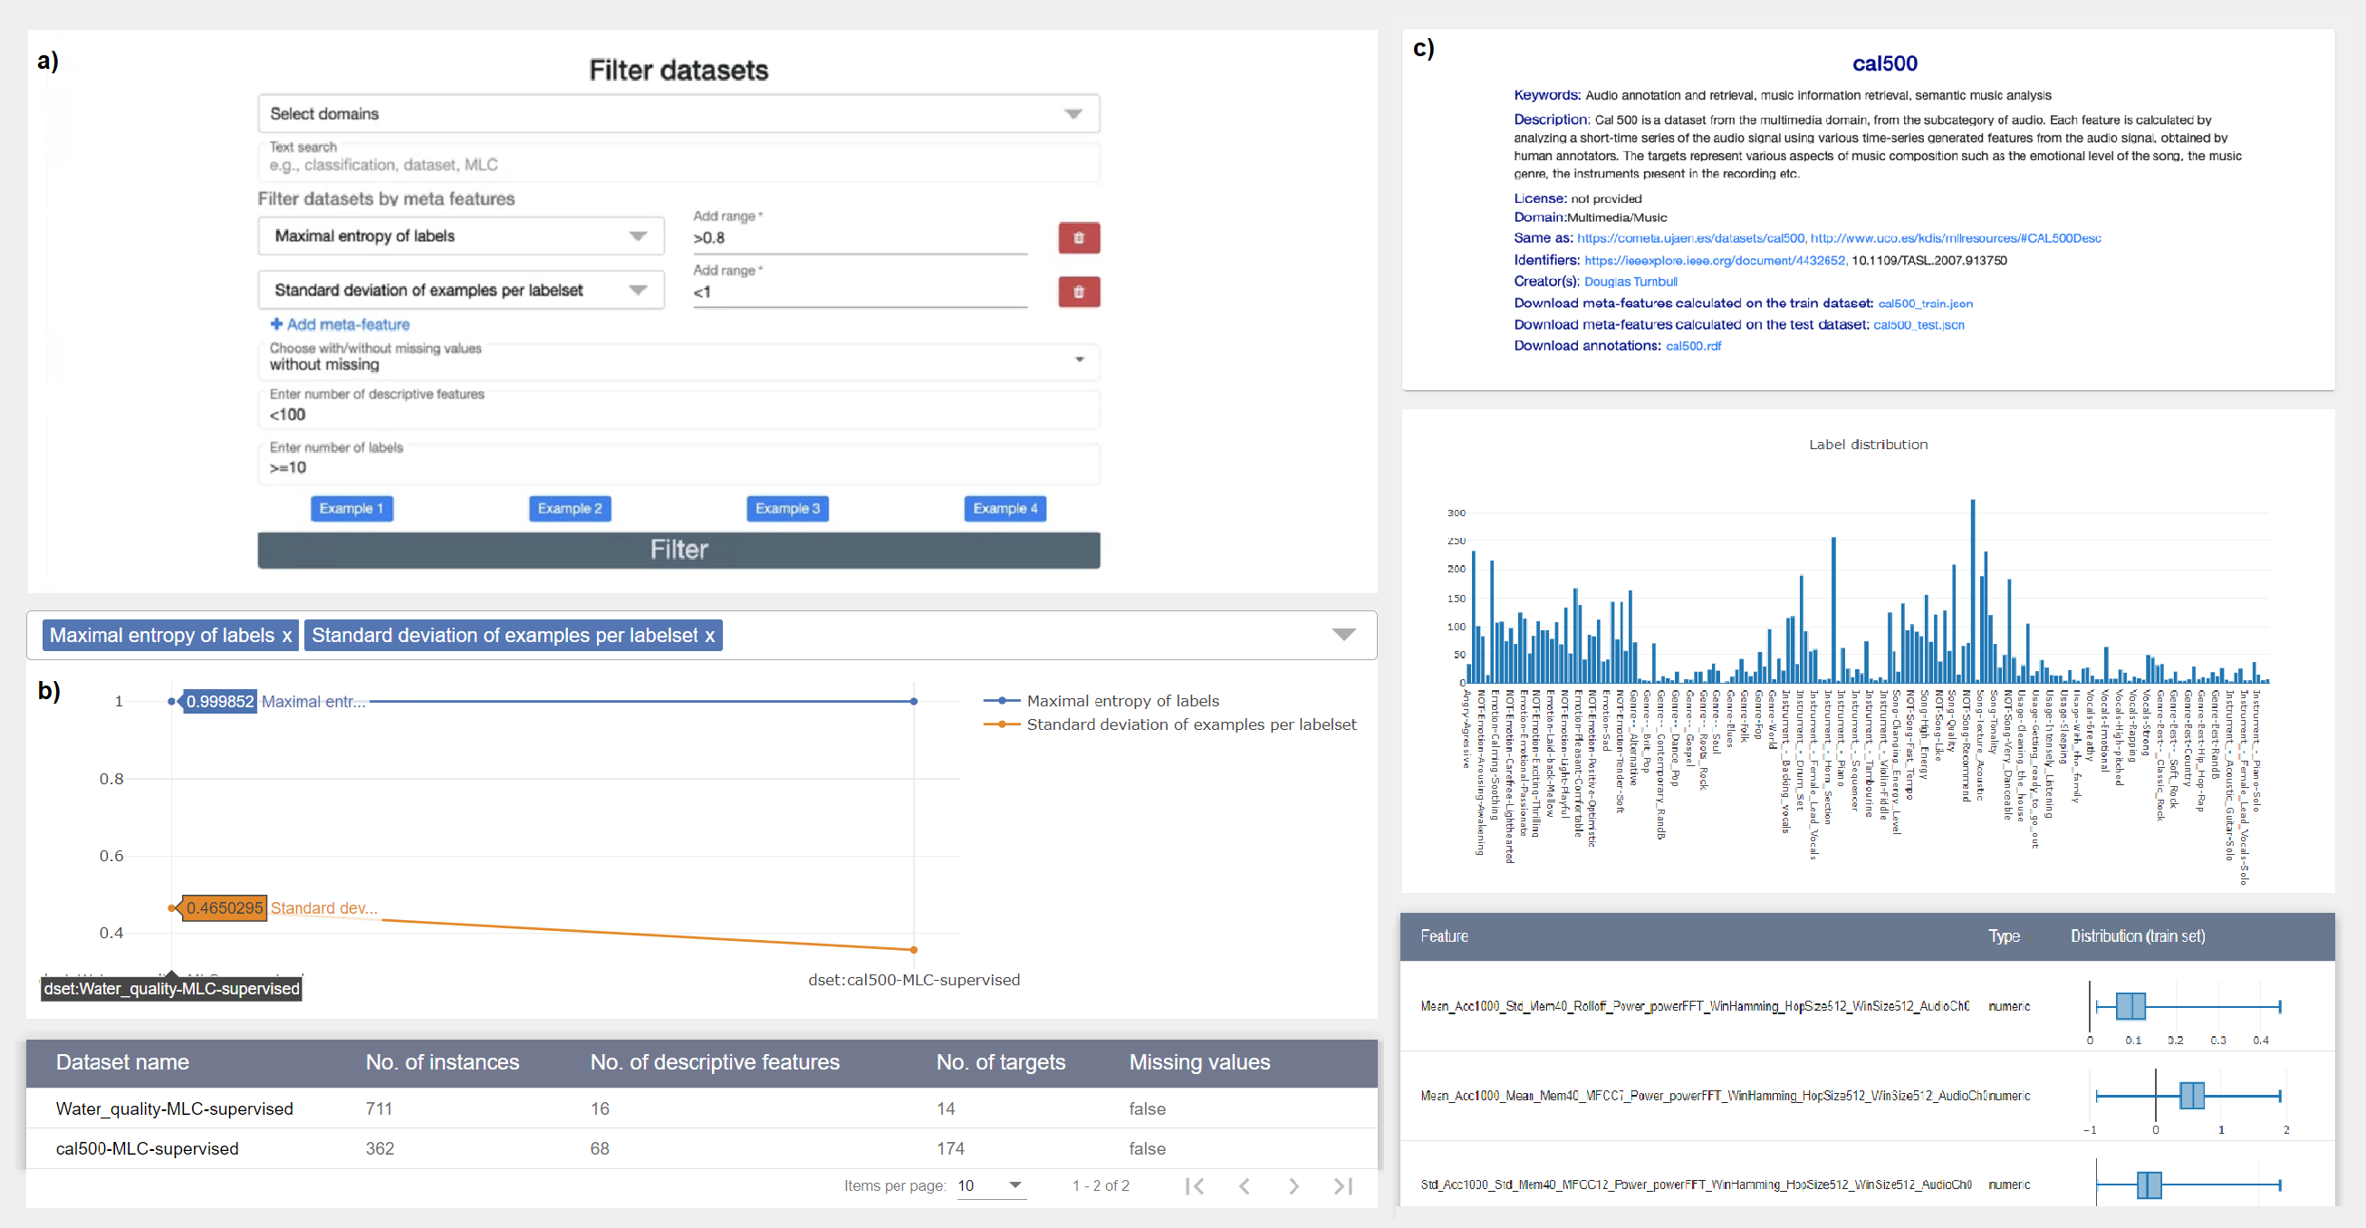
Task: Click the Std_Acc1000_Std_Mem40_MFCC12 feature name
Action: 1696,1185
